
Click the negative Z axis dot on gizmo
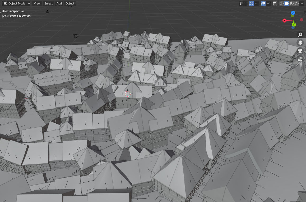[x=293, y=28]
